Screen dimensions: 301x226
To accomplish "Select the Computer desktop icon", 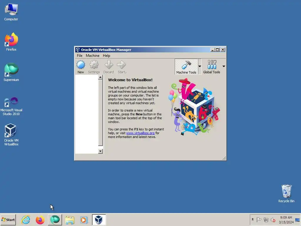I will [x=11, y=12].
